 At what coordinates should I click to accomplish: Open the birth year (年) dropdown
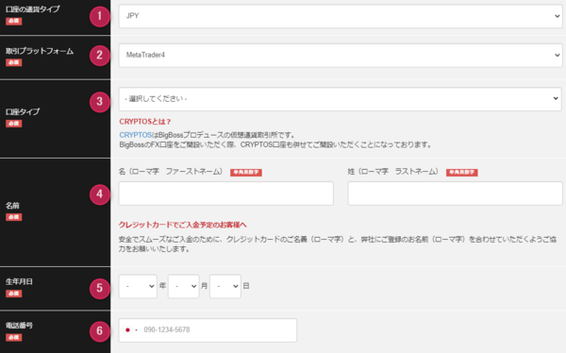pyautogui.click(x=138, y=286)
